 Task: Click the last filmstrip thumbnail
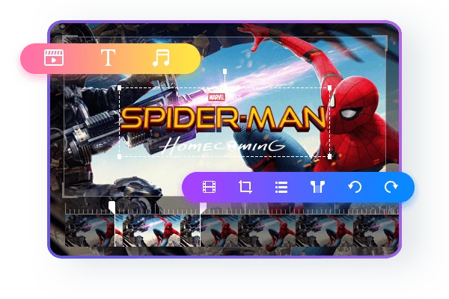[376, 231]
